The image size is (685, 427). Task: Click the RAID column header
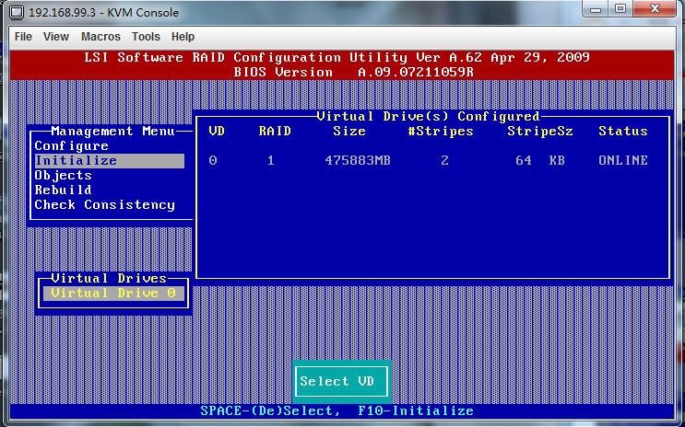tap(275, 131)
